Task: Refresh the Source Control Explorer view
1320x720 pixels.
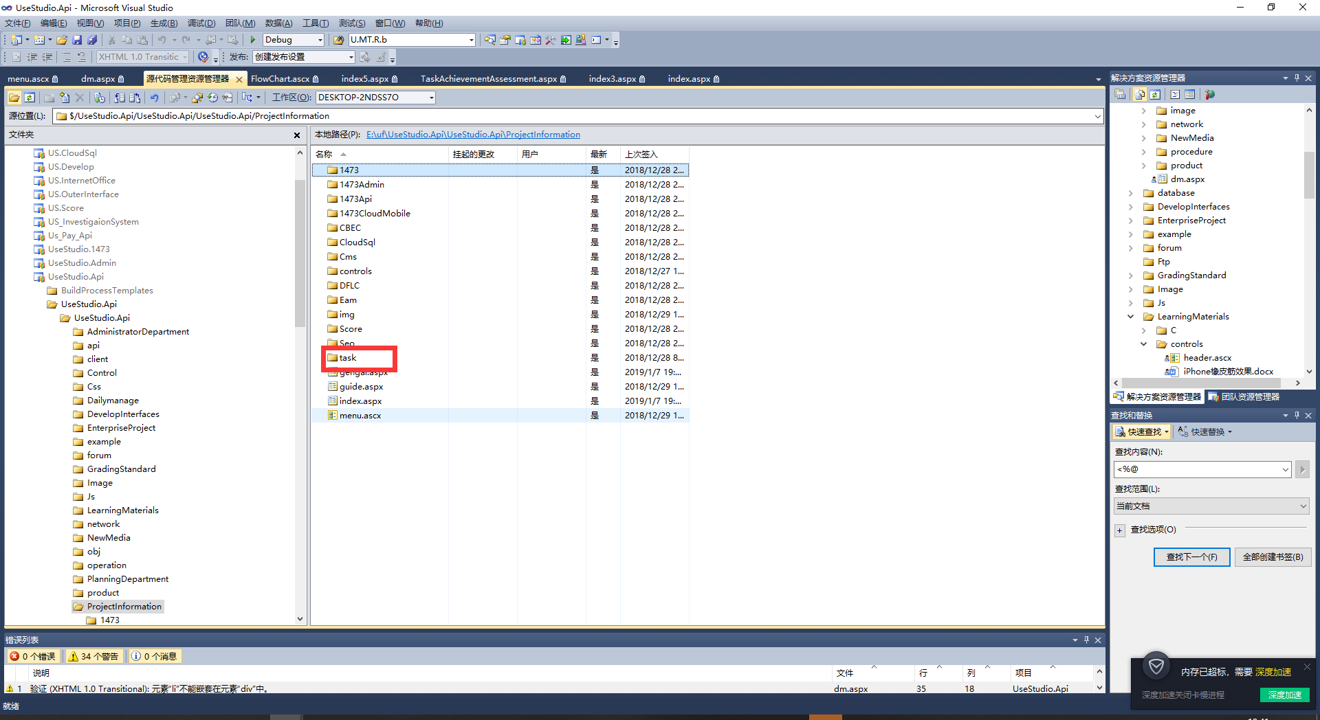Action: coord(30,98)
